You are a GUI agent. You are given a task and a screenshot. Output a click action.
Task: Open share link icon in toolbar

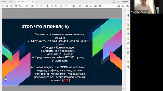(x=119, y=6)
